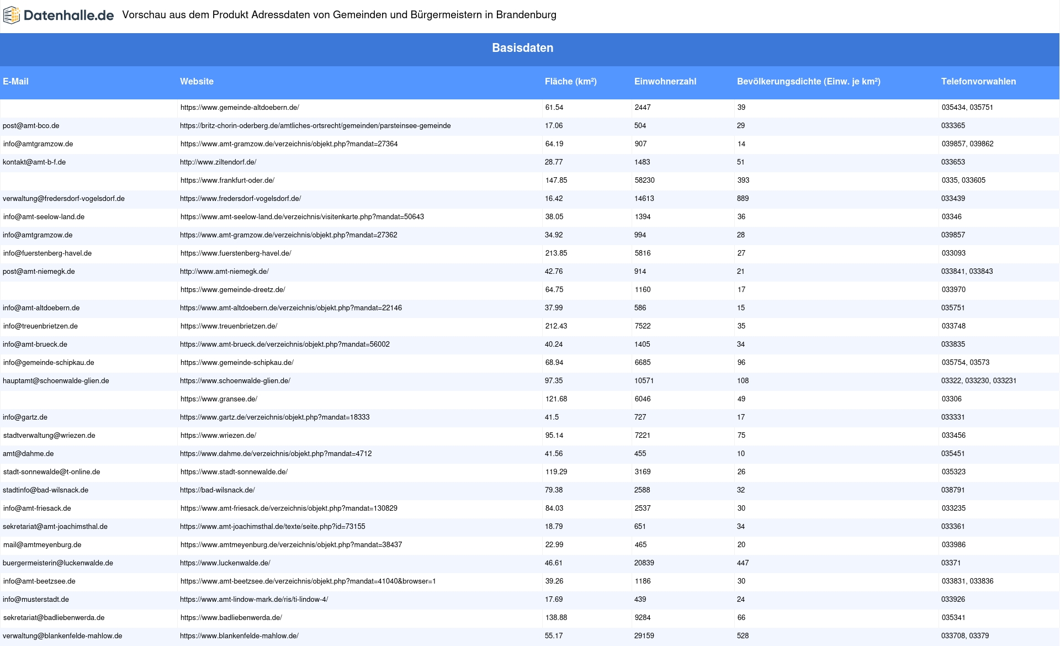The width and height of the screenshot is (1060, 646).
Task: Open the schoenwalde-glien.de website link
Action: coord(235,381)
